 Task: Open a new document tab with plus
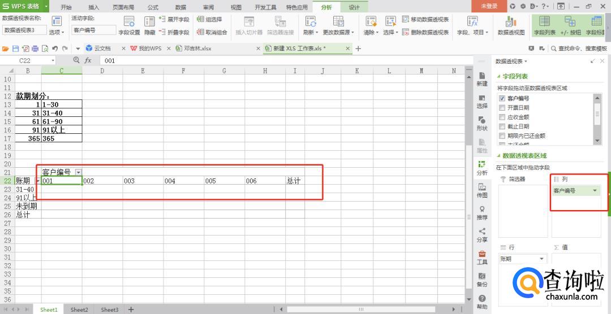tap(359, 48)
